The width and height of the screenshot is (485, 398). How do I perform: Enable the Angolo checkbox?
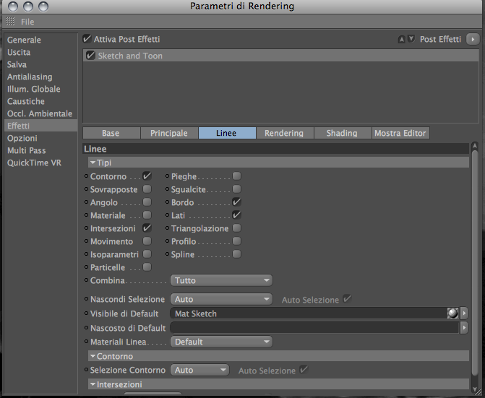[147, 202]
